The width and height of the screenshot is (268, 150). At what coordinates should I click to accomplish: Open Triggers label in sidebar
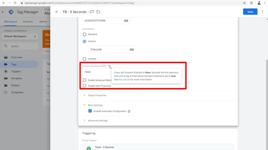pos(16,71)
